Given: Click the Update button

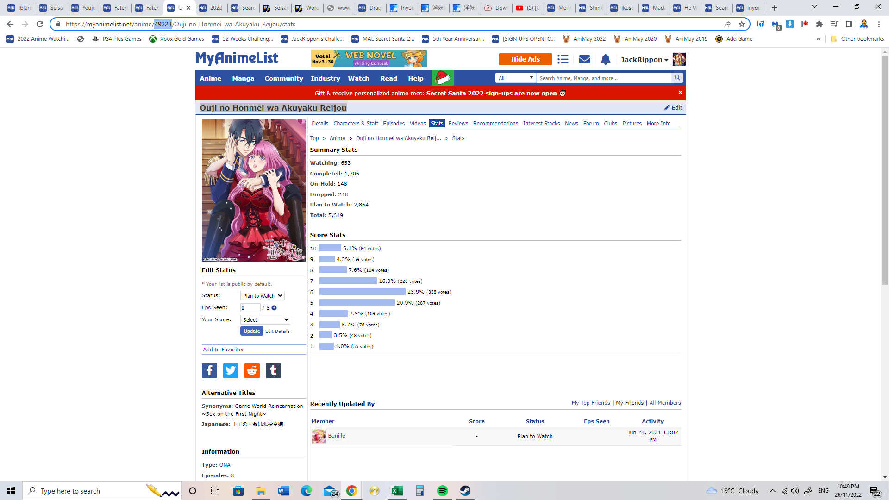Looking at the screenshot, I should (x=251, y=331).
